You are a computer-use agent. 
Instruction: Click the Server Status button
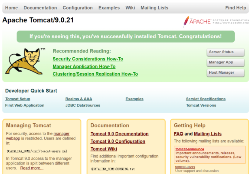click(x=226, y=52)
